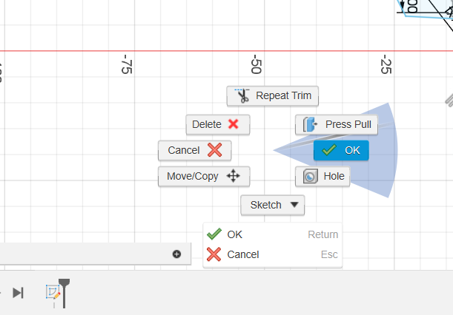Skip to end of timeline
Viewport: 453px width, 315px height.
click(x=18, y=293)
